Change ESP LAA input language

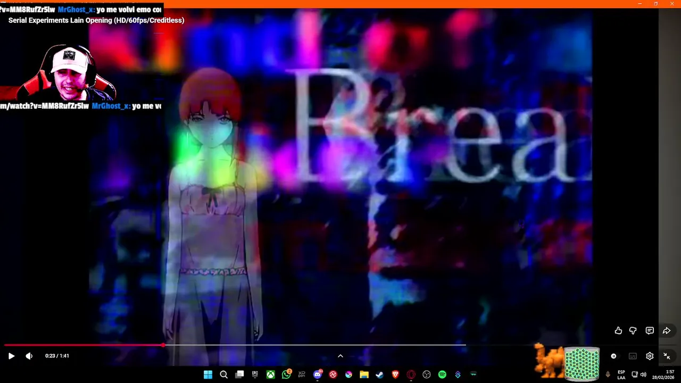[621, 374]
